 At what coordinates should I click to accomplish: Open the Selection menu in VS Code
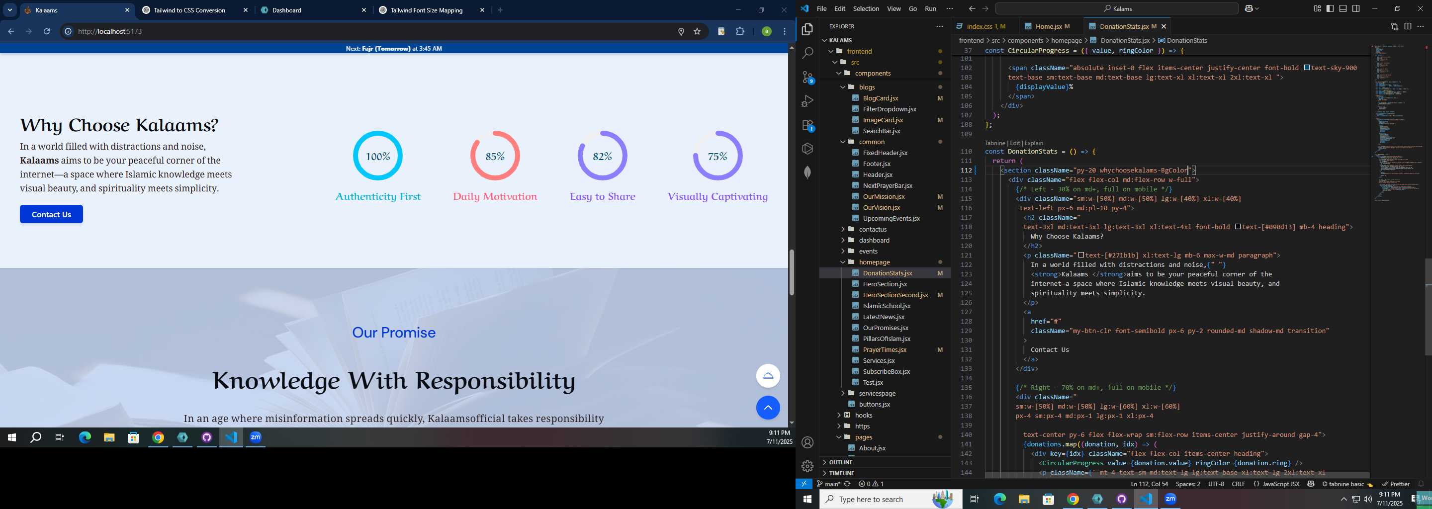tap(866, 9)
